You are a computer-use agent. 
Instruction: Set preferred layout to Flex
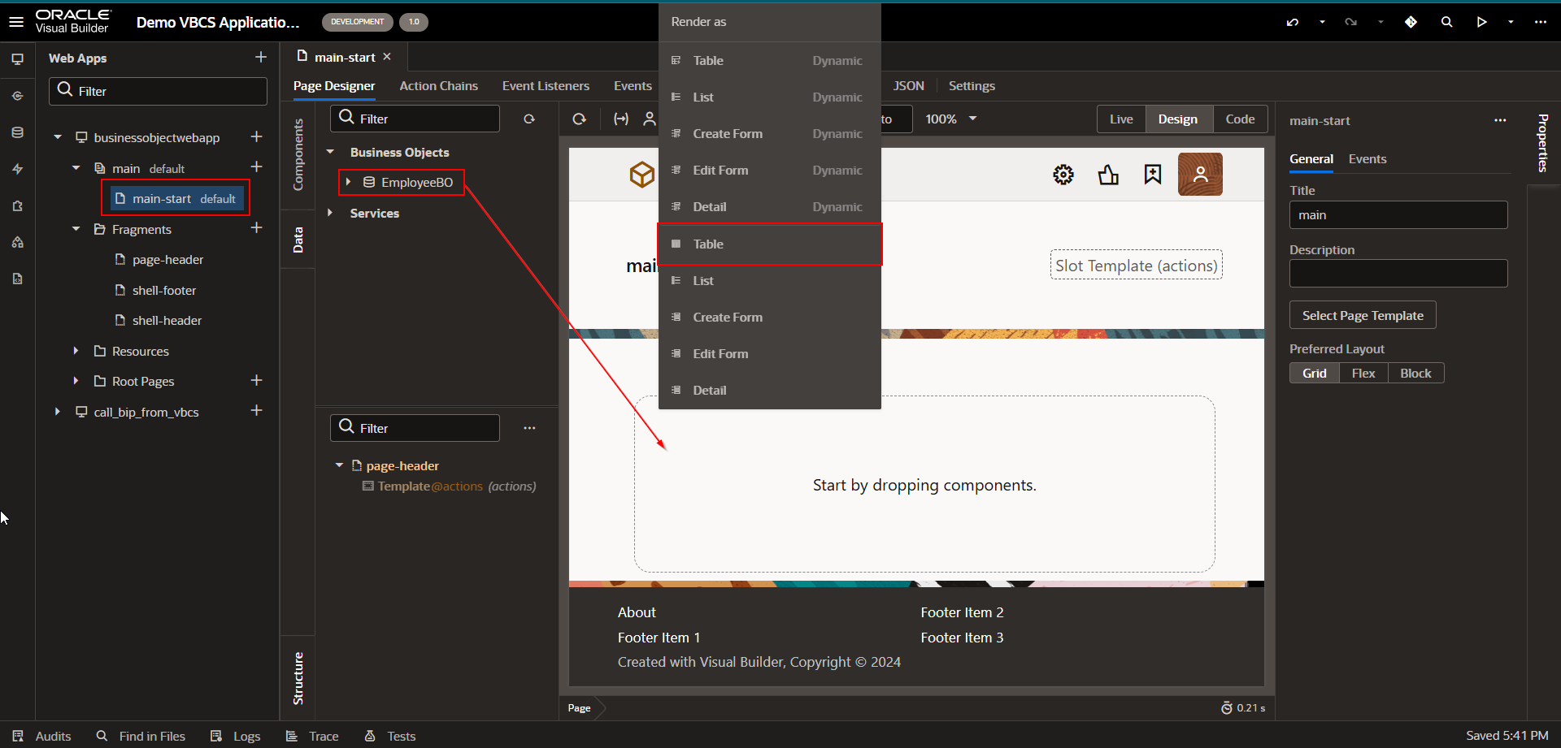[1363, 373]
